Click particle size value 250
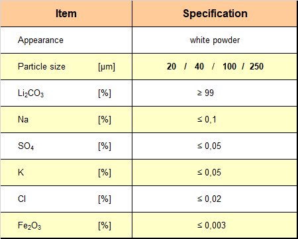 [x=256, y=66]
